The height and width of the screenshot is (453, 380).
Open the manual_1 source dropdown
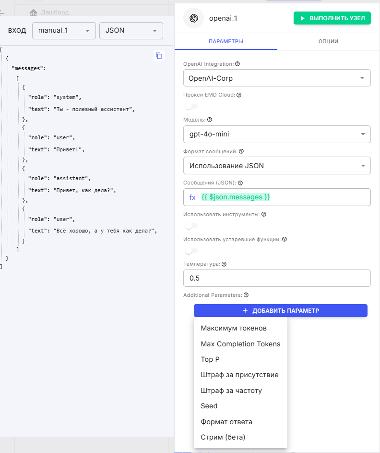pos(64,30)
